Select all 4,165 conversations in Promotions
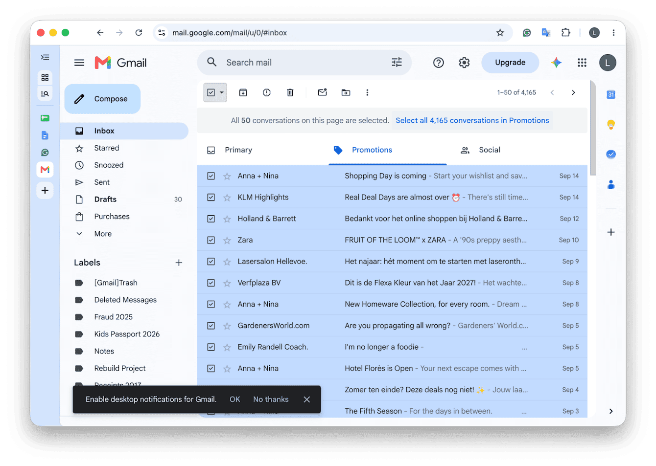 (x=472, y=120)
